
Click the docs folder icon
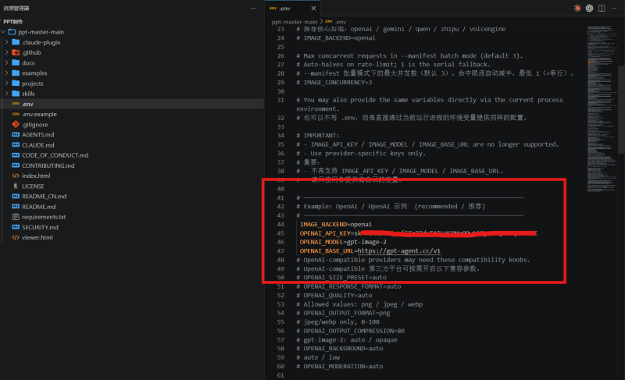coord(16,63)
